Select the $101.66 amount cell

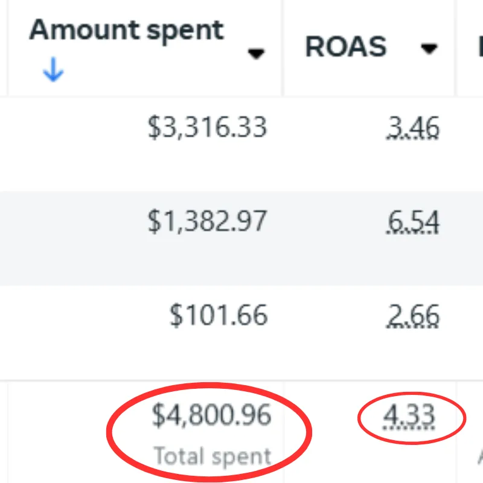(x=219, y=315)
